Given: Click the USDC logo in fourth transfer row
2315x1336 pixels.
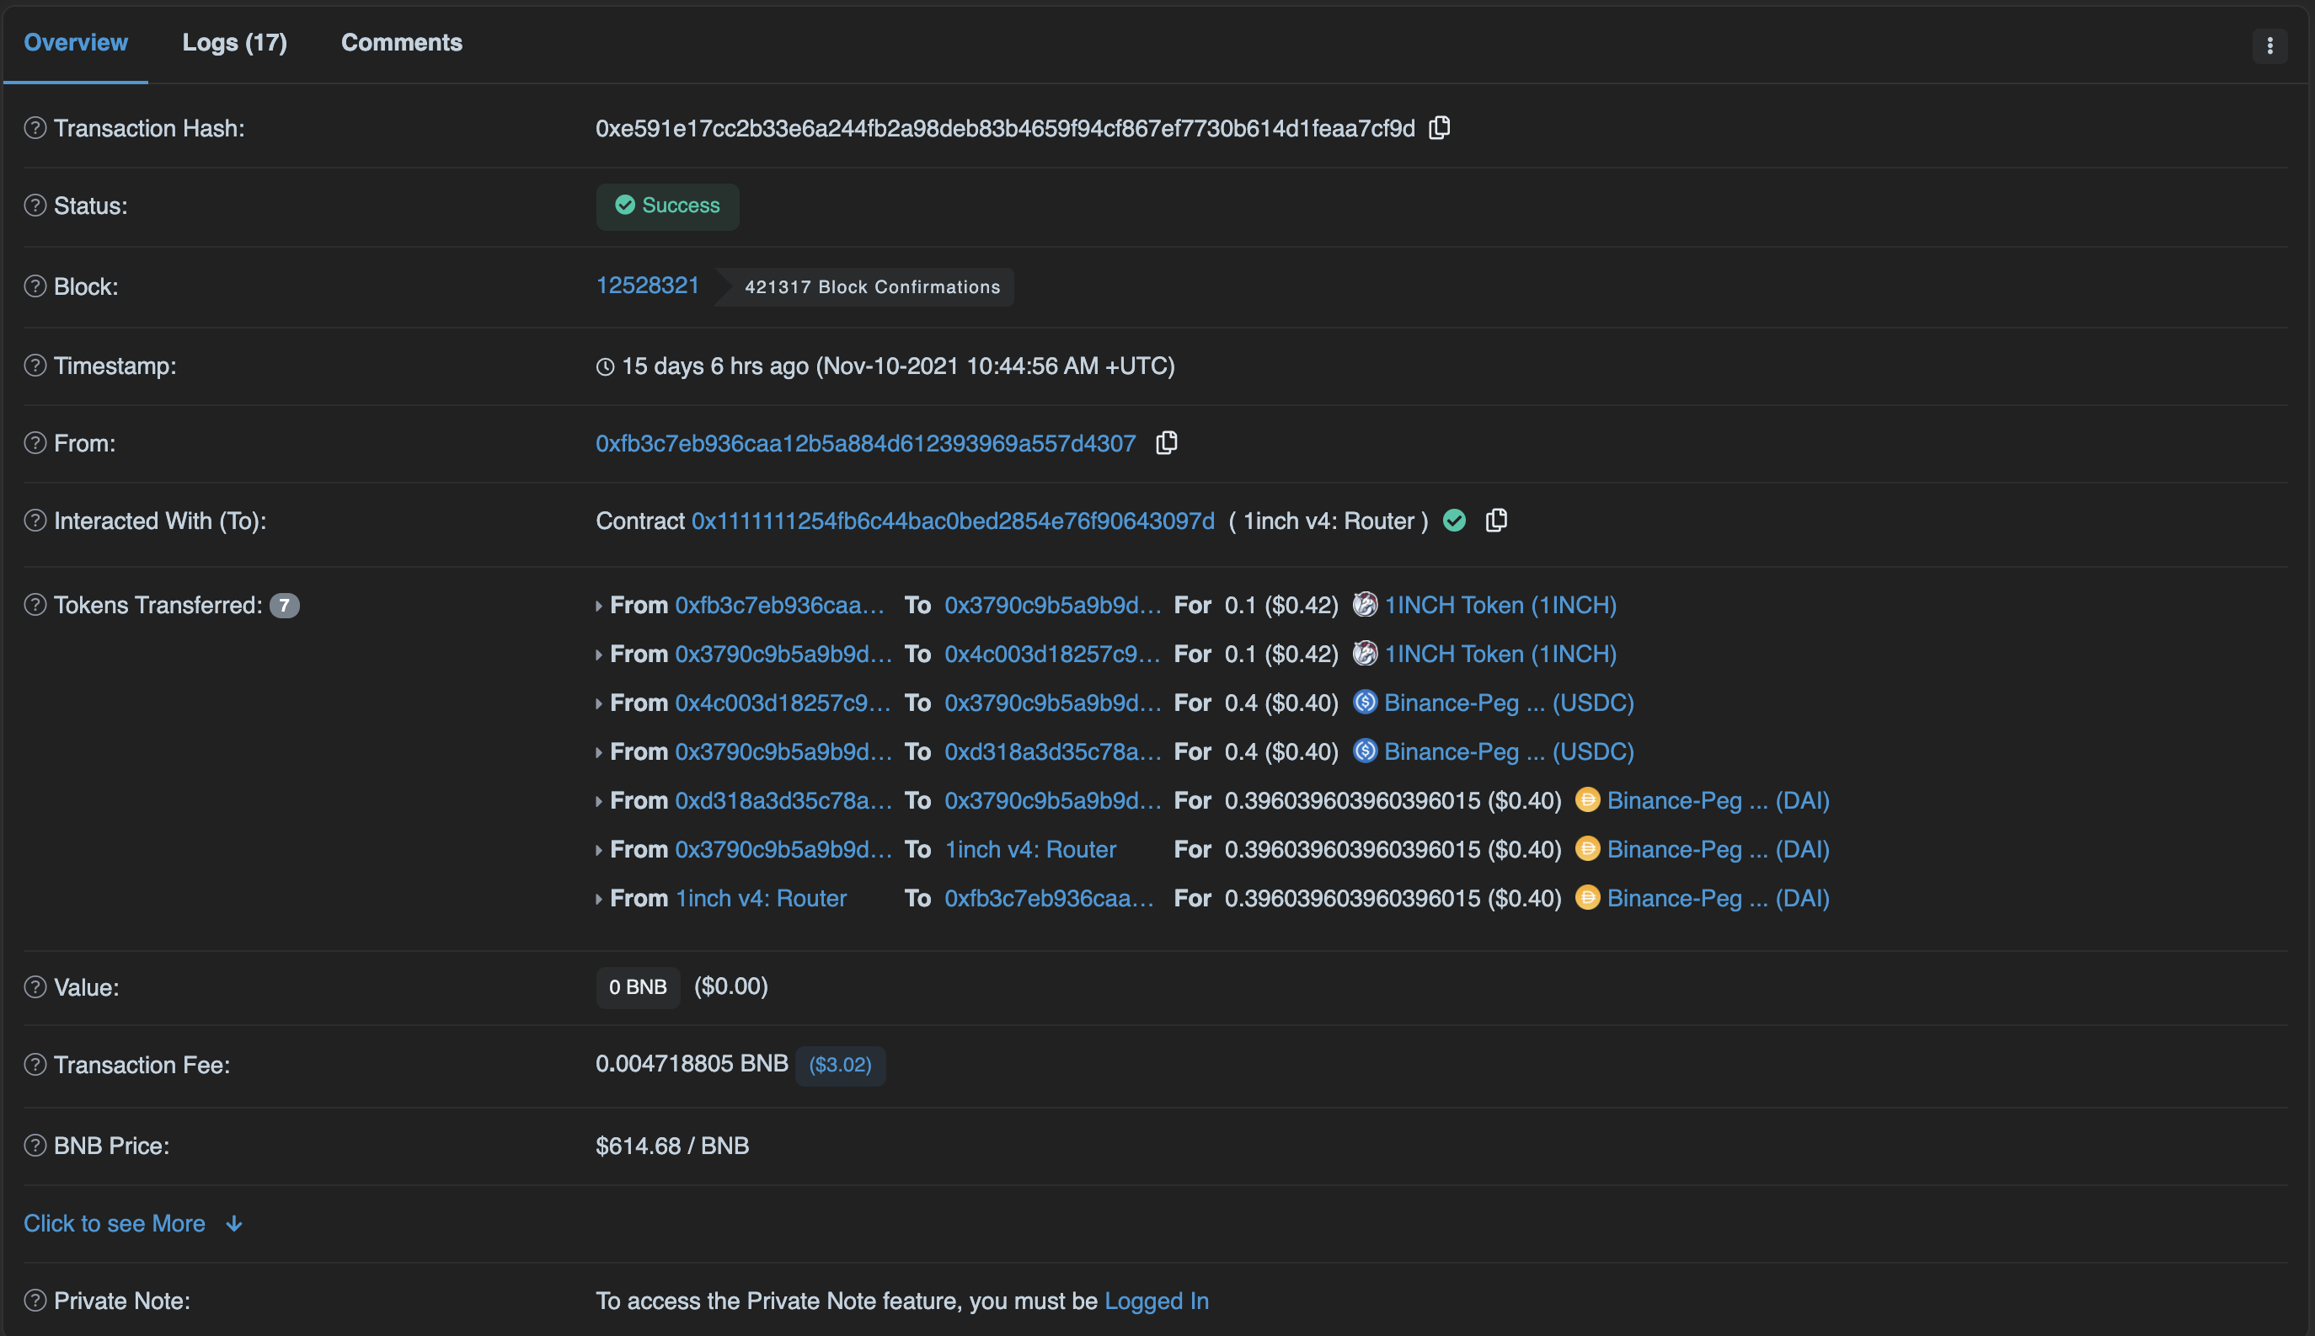Looking at the screenshot, I should click(x=1365, y=751).
